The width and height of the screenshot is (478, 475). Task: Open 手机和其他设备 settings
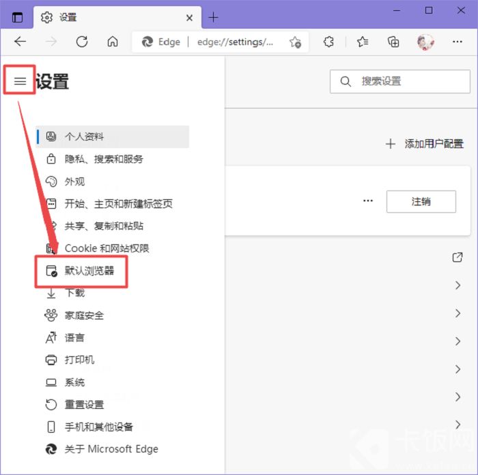click(x=89, y=427)
